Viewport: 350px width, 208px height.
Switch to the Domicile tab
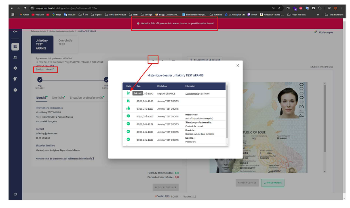(x=58, y=98)
